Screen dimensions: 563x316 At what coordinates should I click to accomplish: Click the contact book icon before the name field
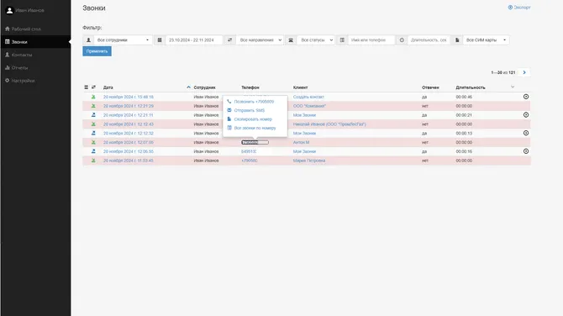pos(342,40)
